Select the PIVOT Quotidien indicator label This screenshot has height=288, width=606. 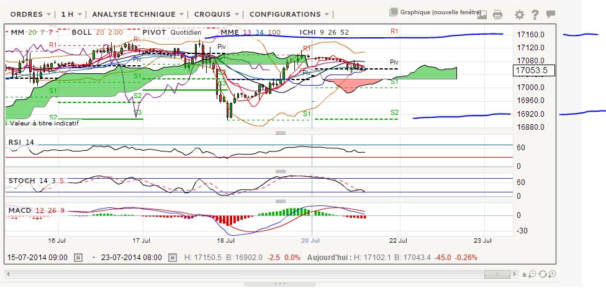pyautogui.click(x=172, y=32)
